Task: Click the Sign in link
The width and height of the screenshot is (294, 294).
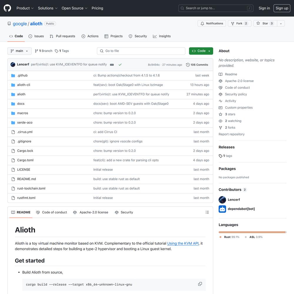Action: 264,8
